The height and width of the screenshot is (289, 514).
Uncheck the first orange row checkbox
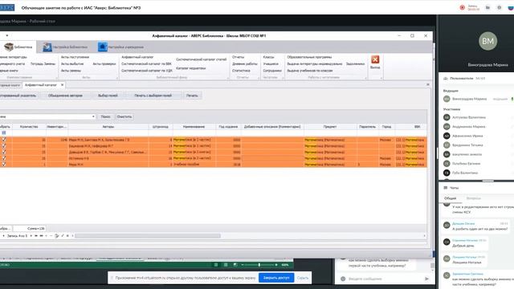pyautogui.click(x=4, y=140)
